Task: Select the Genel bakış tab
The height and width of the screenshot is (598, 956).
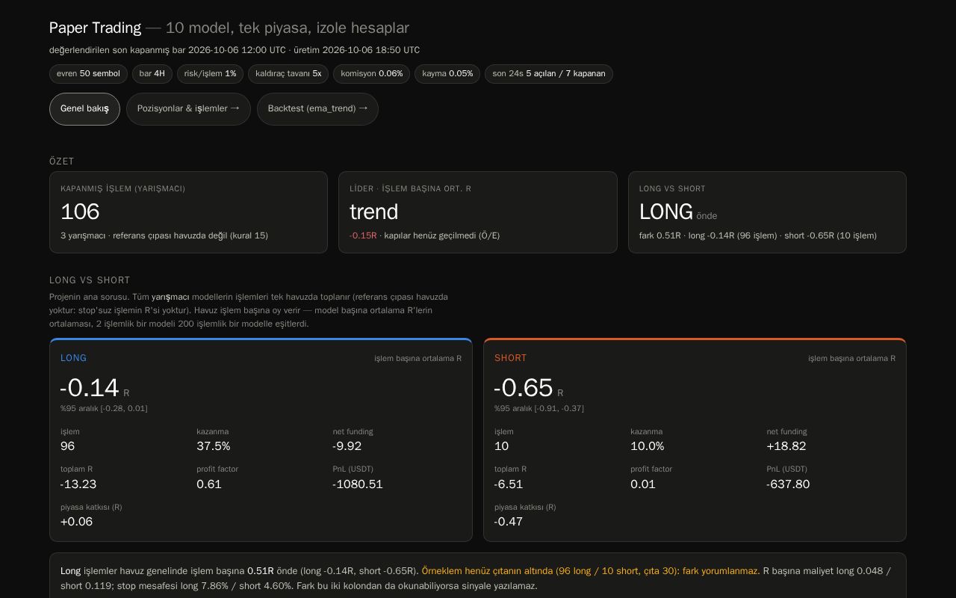Action: click(x=84, y=109)
